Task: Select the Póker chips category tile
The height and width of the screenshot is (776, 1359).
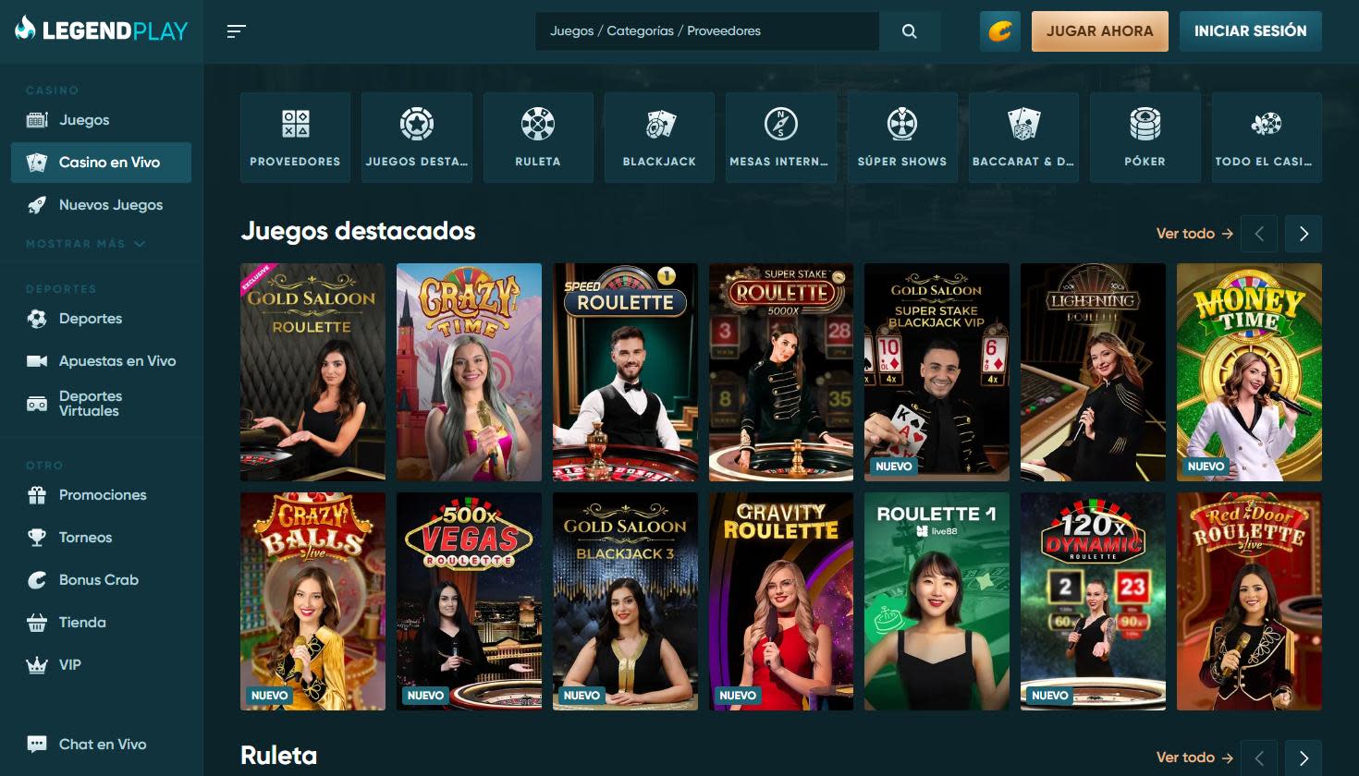Action: pyautogui.click(x=1145, y=138)
